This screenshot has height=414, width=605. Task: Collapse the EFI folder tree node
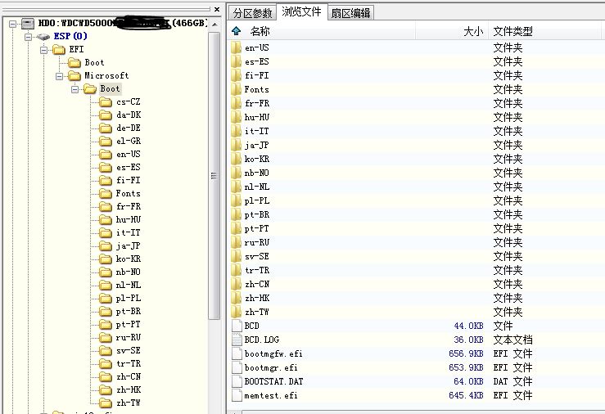tap(43, 50)
